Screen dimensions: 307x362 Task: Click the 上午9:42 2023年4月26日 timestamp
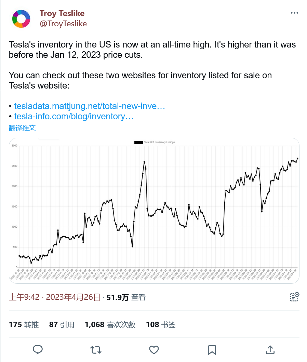54,297
